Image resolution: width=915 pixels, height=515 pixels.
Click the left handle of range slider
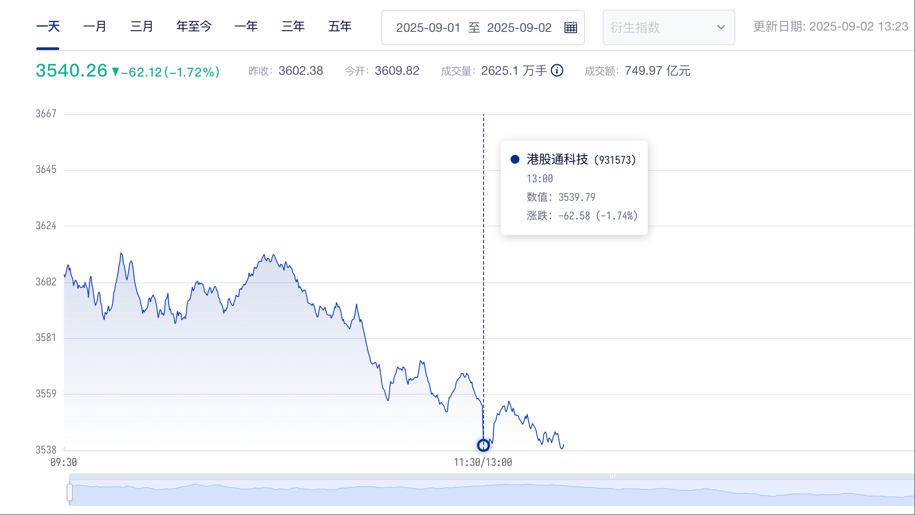(x=69, y=492)
